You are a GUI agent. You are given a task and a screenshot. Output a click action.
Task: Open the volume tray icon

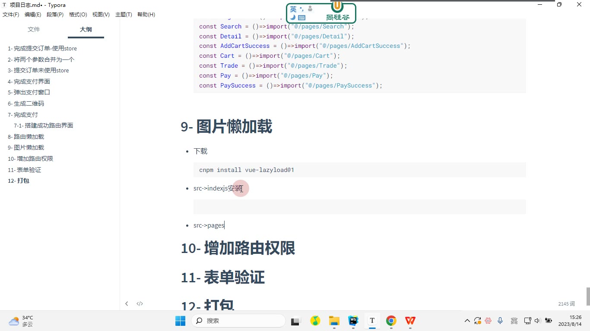(x=537, y=321)
